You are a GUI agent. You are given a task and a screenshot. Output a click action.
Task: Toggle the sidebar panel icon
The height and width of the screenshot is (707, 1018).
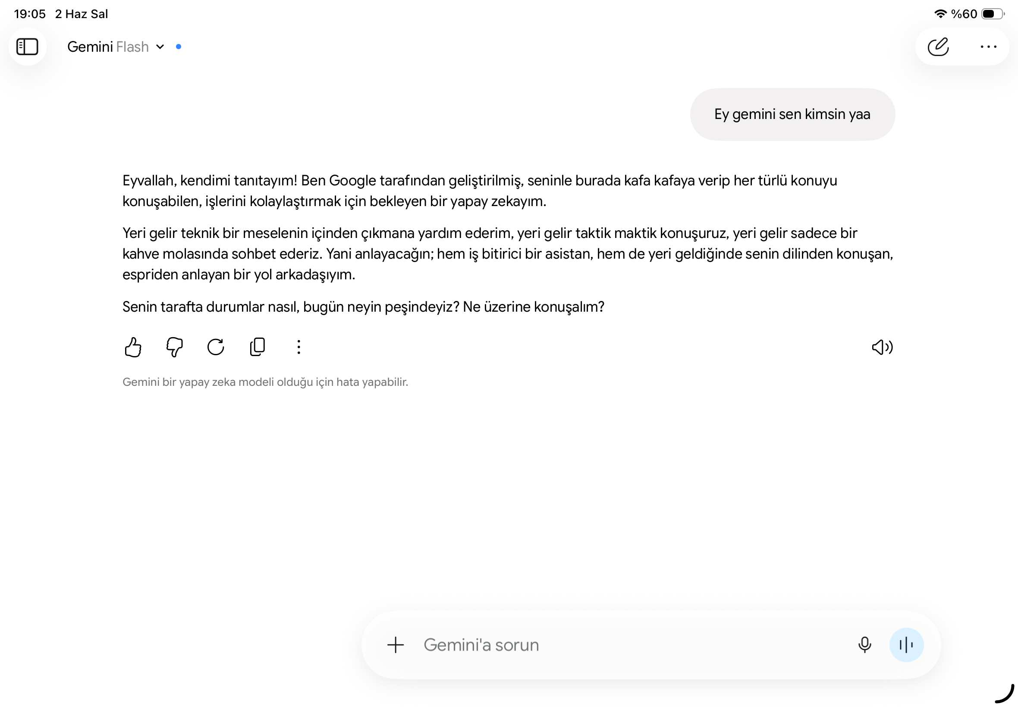[x=28, y=47]
